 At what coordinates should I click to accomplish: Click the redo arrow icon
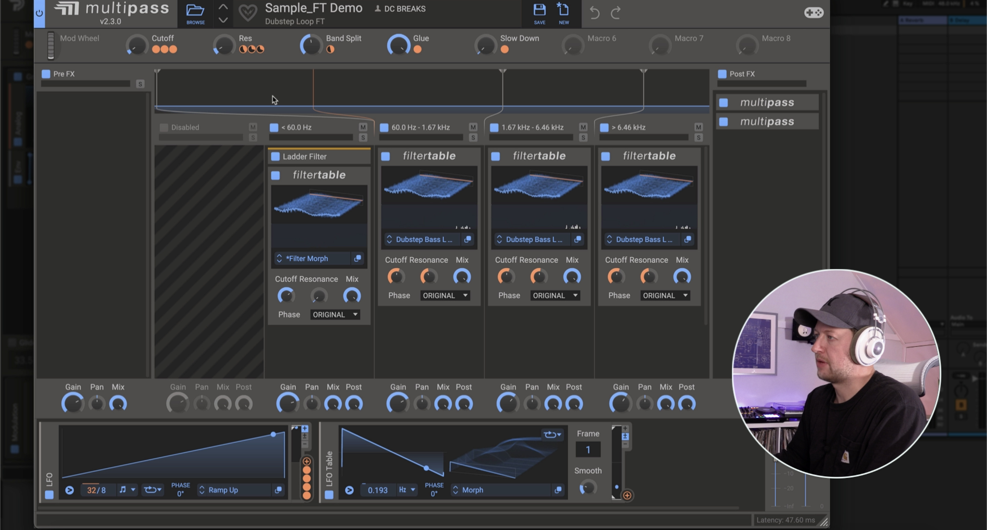tap(616, 13)
